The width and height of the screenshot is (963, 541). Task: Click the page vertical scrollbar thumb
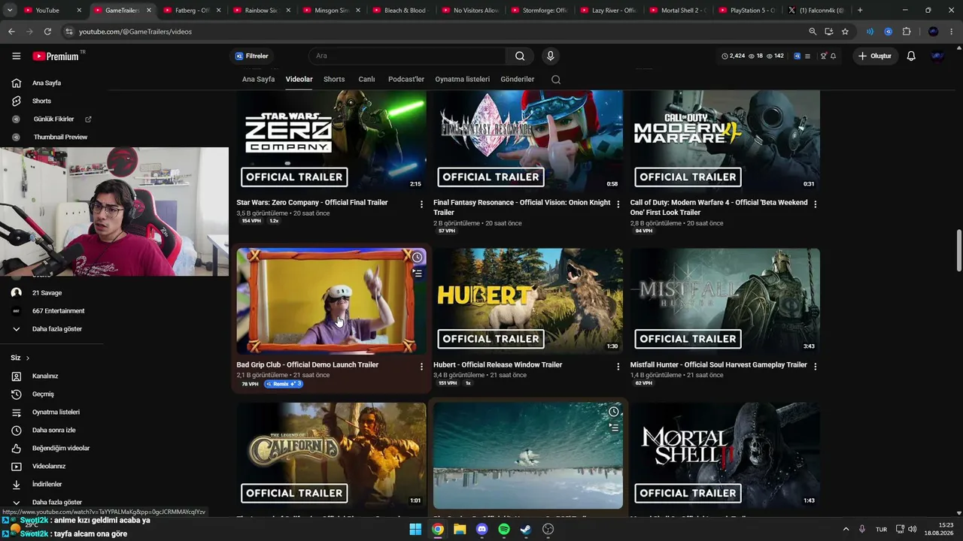959,252
